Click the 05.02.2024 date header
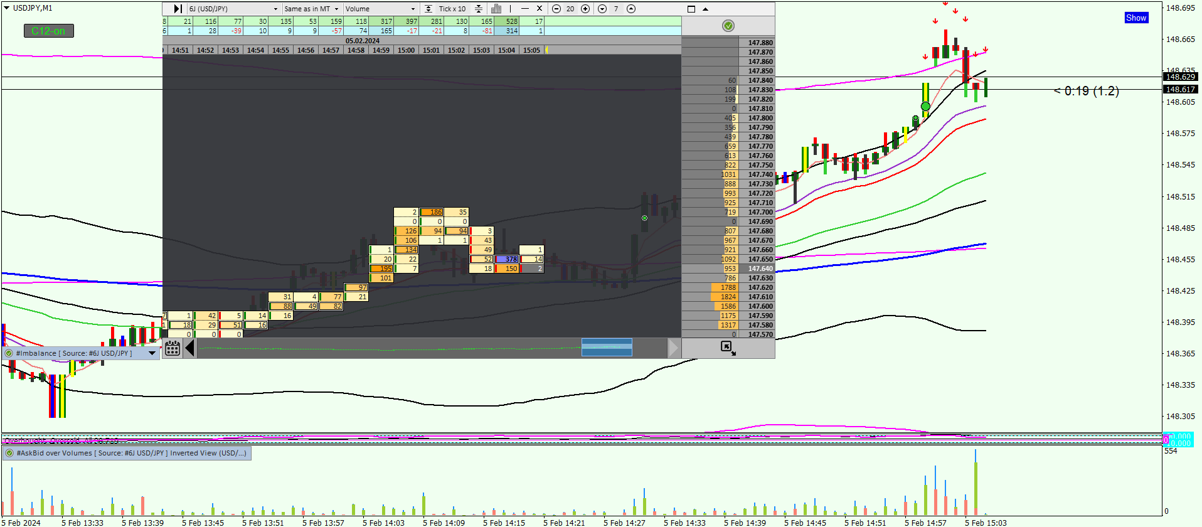Screen dimensions: 1202x527 pyautogui.click(x=363, y=41)
